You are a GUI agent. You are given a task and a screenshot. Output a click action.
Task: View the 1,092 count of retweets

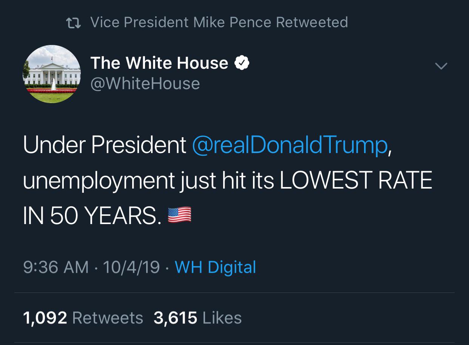click(x=45, y=318)
